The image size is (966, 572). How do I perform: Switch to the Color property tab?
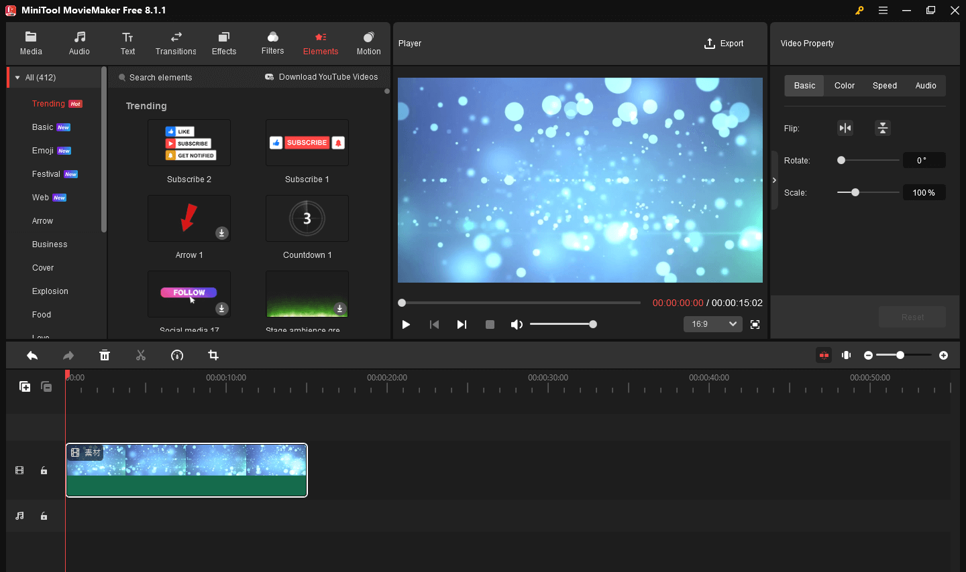(845, 86)
